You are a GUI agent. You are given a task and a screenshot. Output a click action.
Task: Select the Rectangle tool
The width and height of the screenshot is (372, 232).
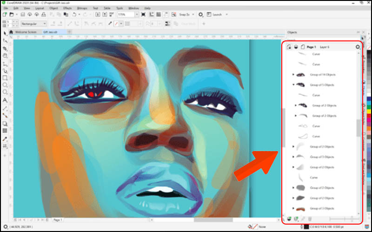(5, 78)
